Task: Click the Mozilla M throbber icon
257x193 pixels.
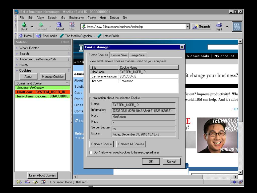Action: tap(237, 27)
